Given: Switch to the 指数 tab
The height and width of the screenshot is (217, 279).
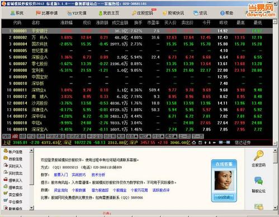Looking at the screenshot, I should [x=7, y=136].
